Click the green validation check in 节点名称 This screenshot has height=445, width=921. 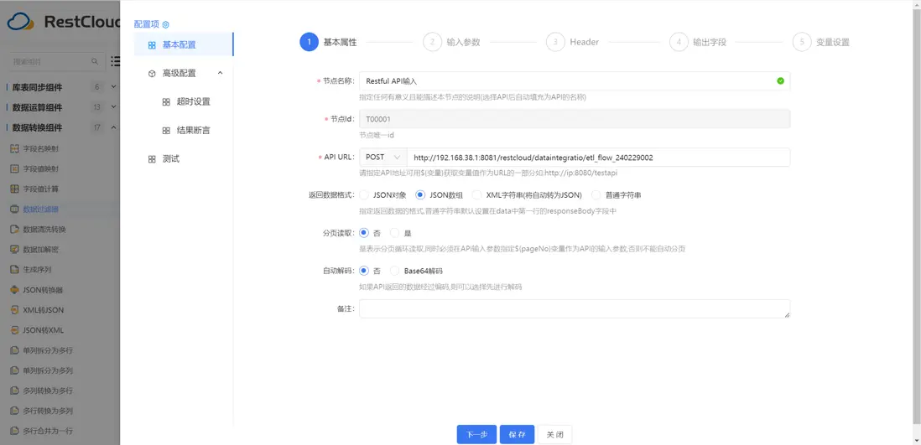pos(780,81)
